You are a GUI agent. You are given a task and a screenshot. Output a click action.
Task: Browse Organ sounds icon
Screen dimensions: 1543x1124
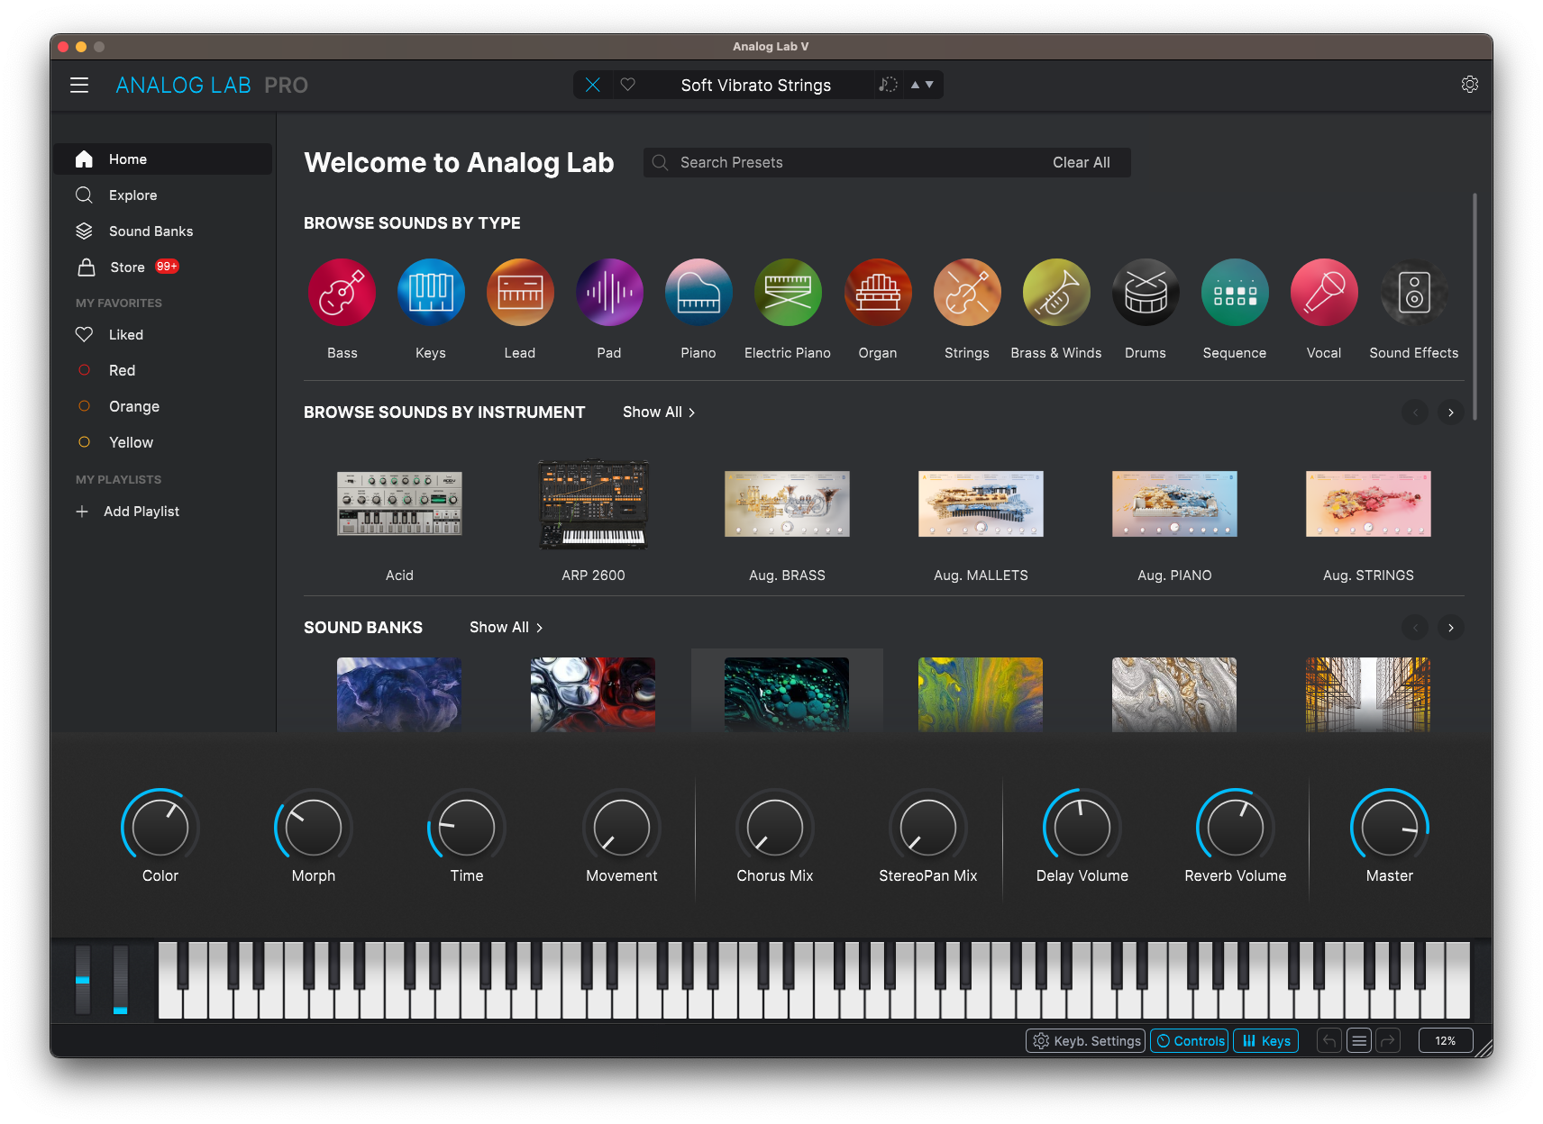click(x=878, y=293)
